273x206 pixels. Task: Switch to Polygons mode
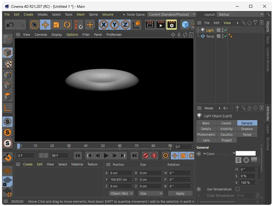pyautogui.click(x=7, y=97)
